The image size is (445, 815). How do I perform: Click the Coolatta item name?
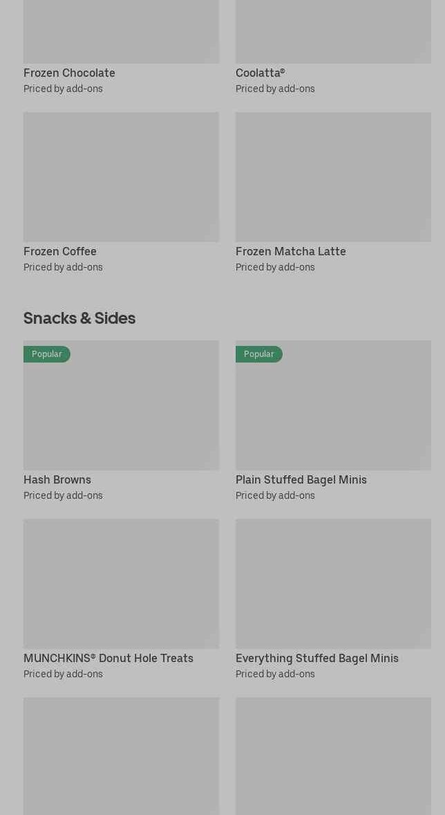(260, 73)
